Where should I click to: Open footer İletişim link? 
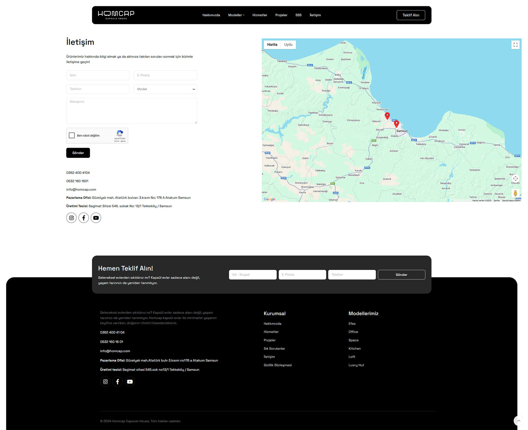269,357
